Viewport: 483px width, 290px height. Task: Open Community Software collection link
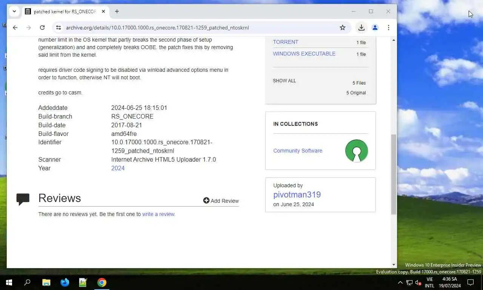pyautogui.click(x=298, y=151)
